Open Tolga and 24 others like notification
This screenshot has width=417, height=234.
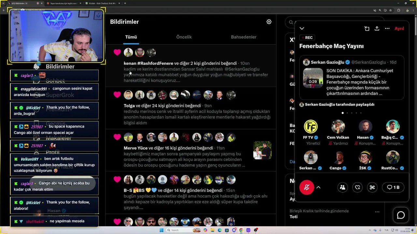191,108
